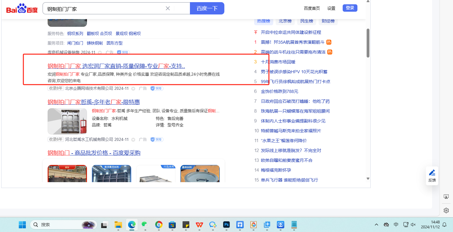Switch to the 财经榜 tab
Screen dimensions: 453x232
[x=328, y=21]
